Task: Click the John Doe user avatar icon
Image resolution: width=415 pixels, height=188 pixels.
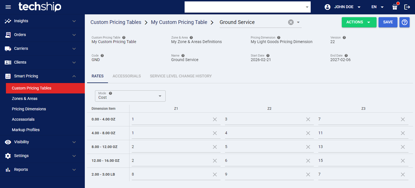Action: (x=328, y=7)
